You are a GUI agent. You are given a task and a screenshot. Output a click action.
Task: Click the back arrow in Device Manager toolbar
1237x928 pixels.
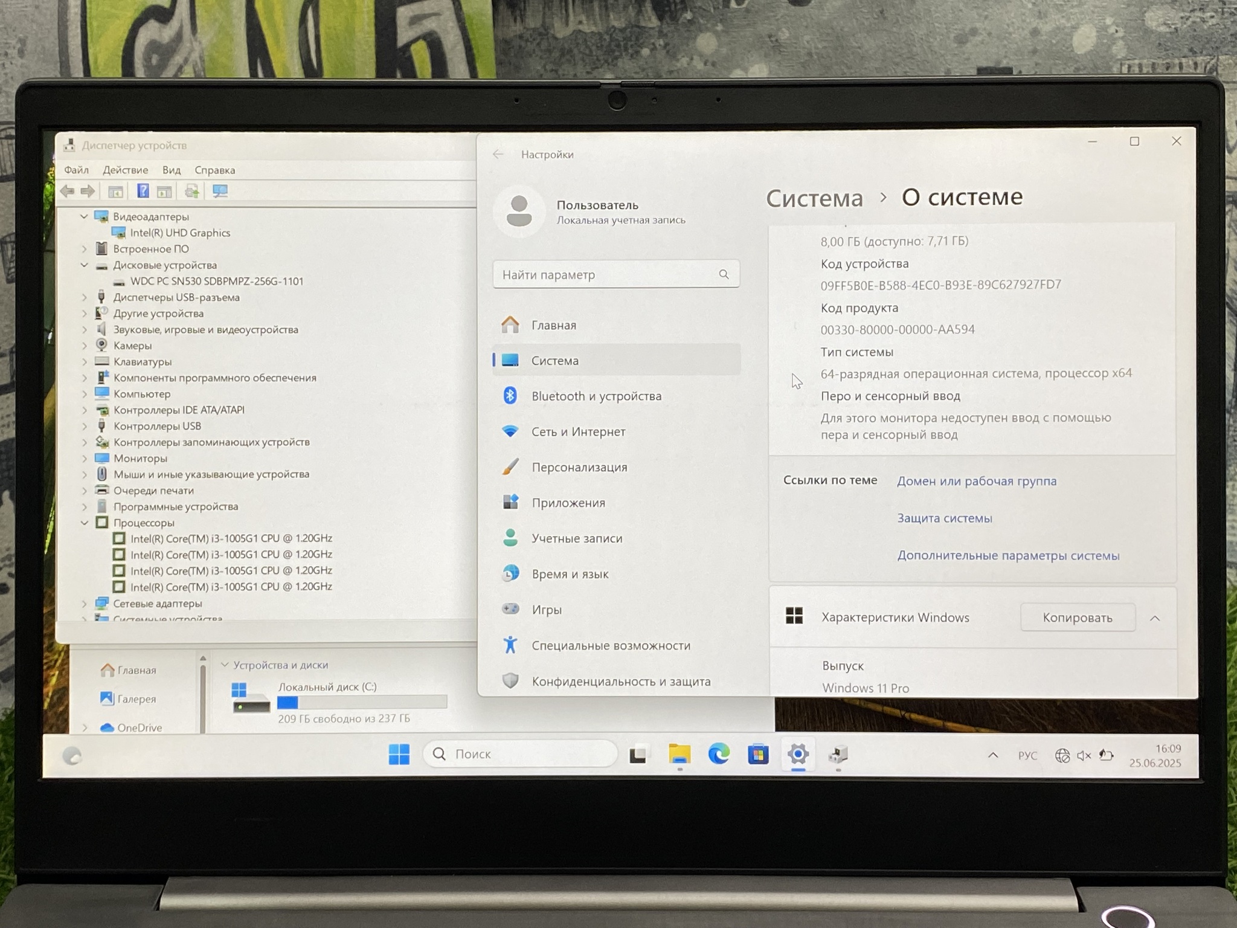[68, 192]
